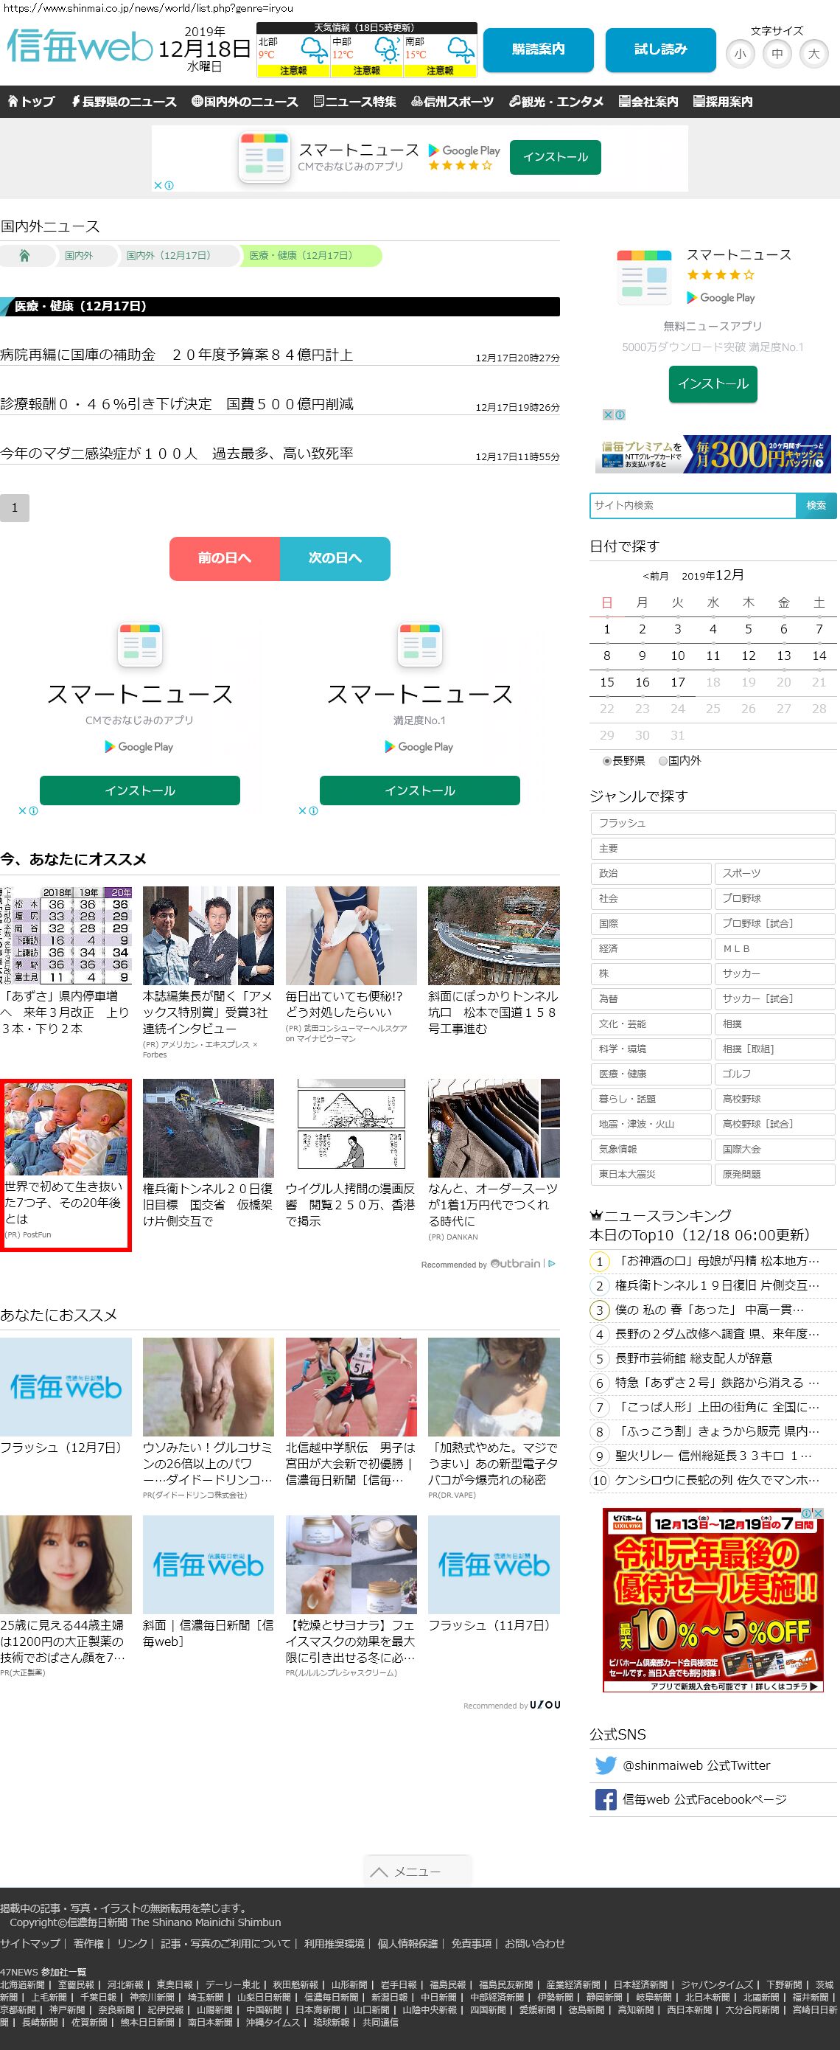Set font size to medium (中)
840x2050 pixels.
[x=777, y=54]
